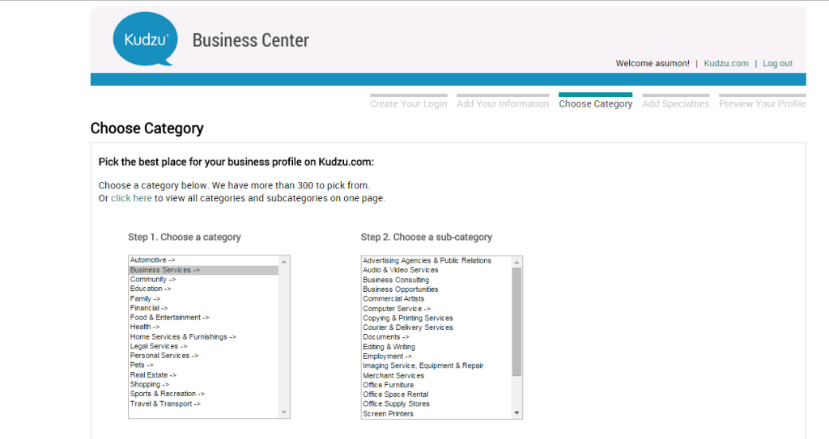Select Real Estate category
829x439 pixels.
(203, 375)
